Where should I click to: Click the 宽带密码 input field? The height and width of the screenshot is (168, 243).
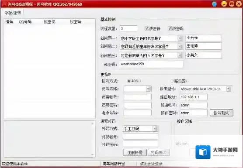[x=138, y=105]
